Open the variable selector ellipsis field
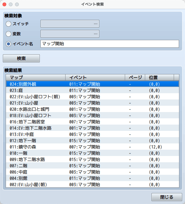This screenshot has height=204, width=185. click(70, 34)
